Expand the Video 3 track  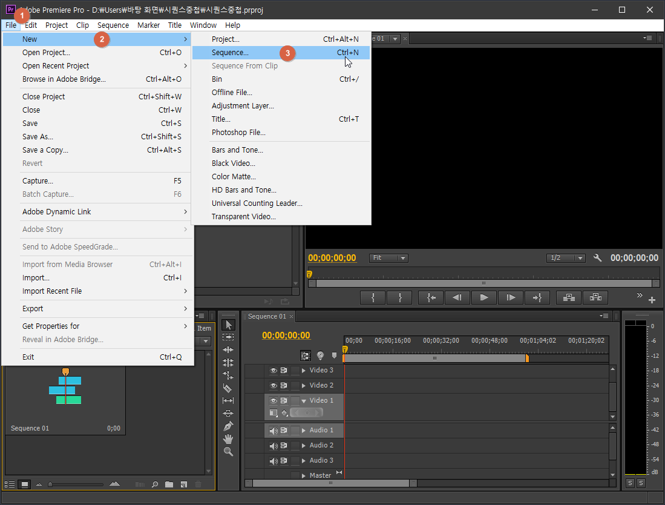point(304,371)
